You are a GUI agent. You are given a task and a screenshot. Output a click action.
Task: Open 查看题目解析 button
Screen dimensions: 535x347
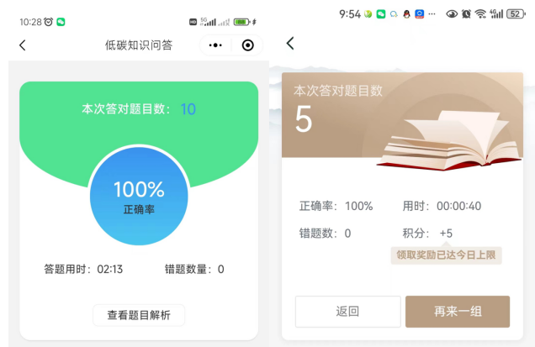tap(139, 315)
